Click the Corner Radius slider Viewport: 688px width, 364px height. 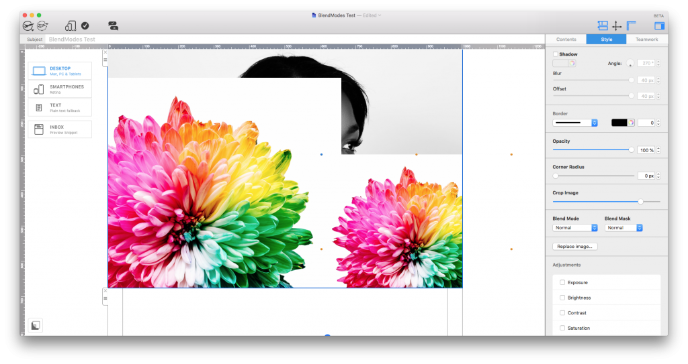[593, 176]
